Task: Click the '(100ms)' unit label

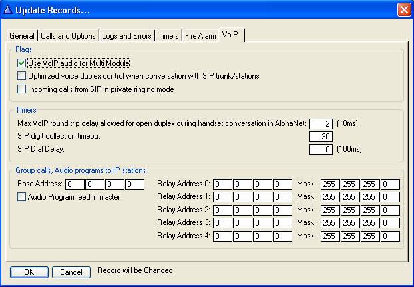Action: tap(349, 149)
